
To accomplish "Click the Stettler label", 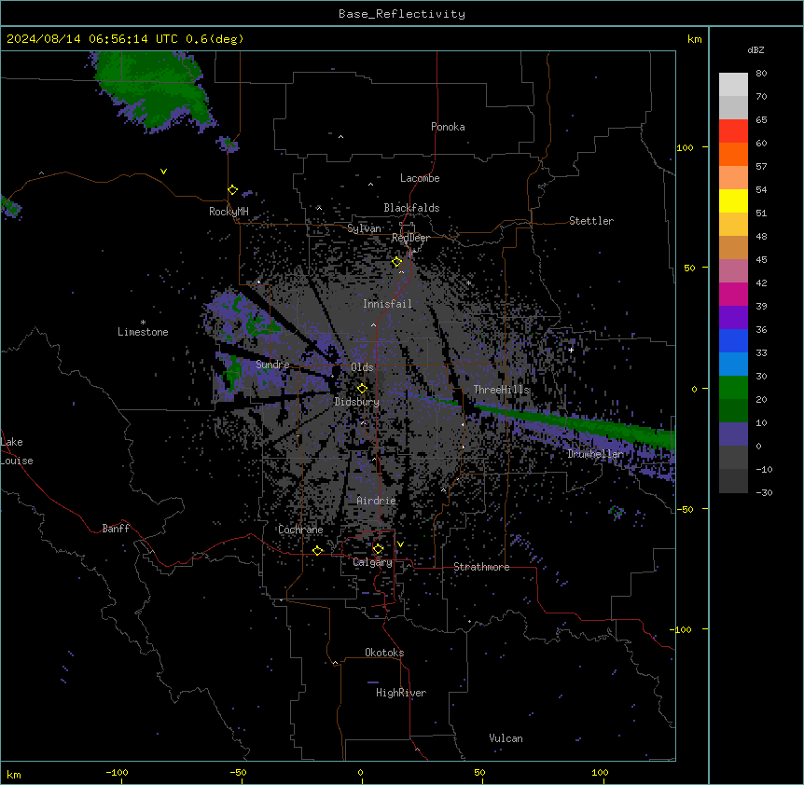I will 591,221.
